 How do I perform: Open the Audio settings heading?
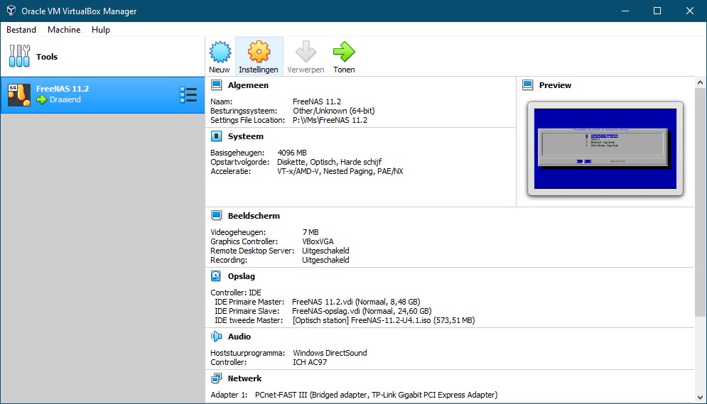tap(239, 337)
